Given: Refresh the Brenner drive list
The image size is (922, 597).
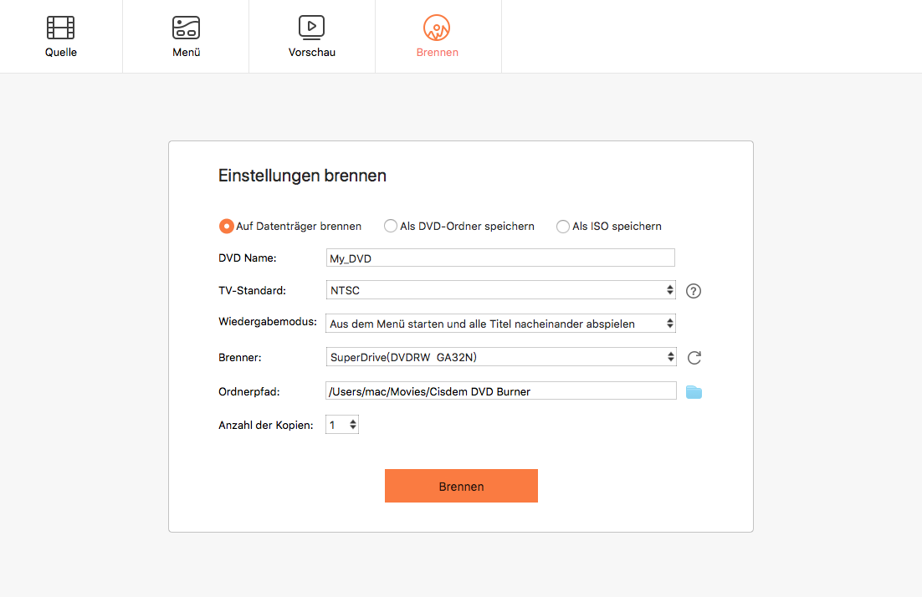Looking at the screenshot, I should pyautogui.click(x=694, y=357).
